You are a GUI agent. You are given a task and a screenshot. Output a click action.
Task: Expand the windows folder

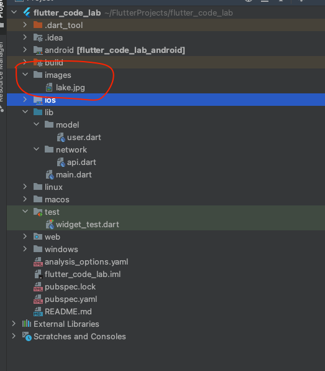coord(25,248)
